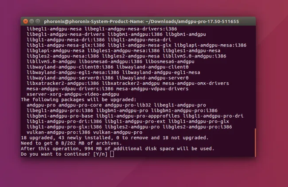Click the '994 MB of additional disk space' line
This screenshot has height=187, width=288.
tap(117, 149)
